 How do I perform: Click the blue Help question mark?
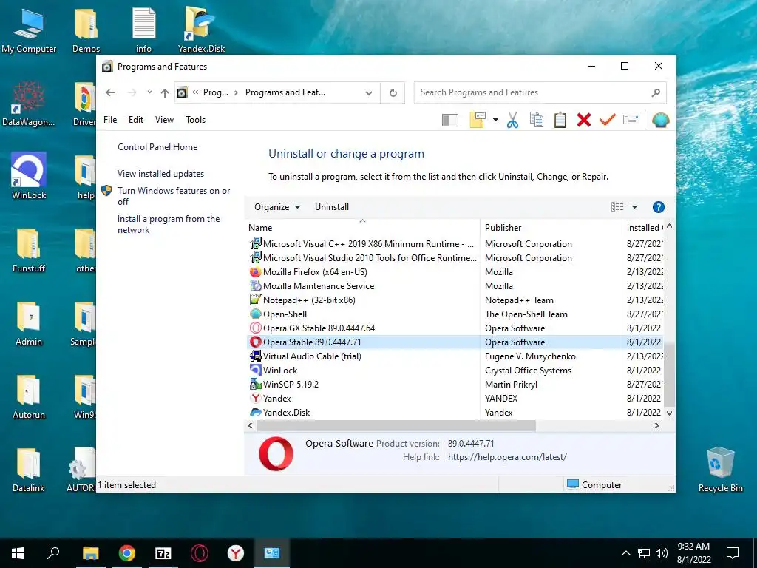pos(658,207)
